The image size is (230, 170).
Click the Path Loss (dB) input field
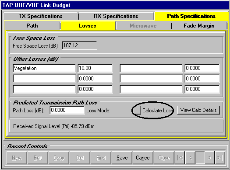(67, 110)
